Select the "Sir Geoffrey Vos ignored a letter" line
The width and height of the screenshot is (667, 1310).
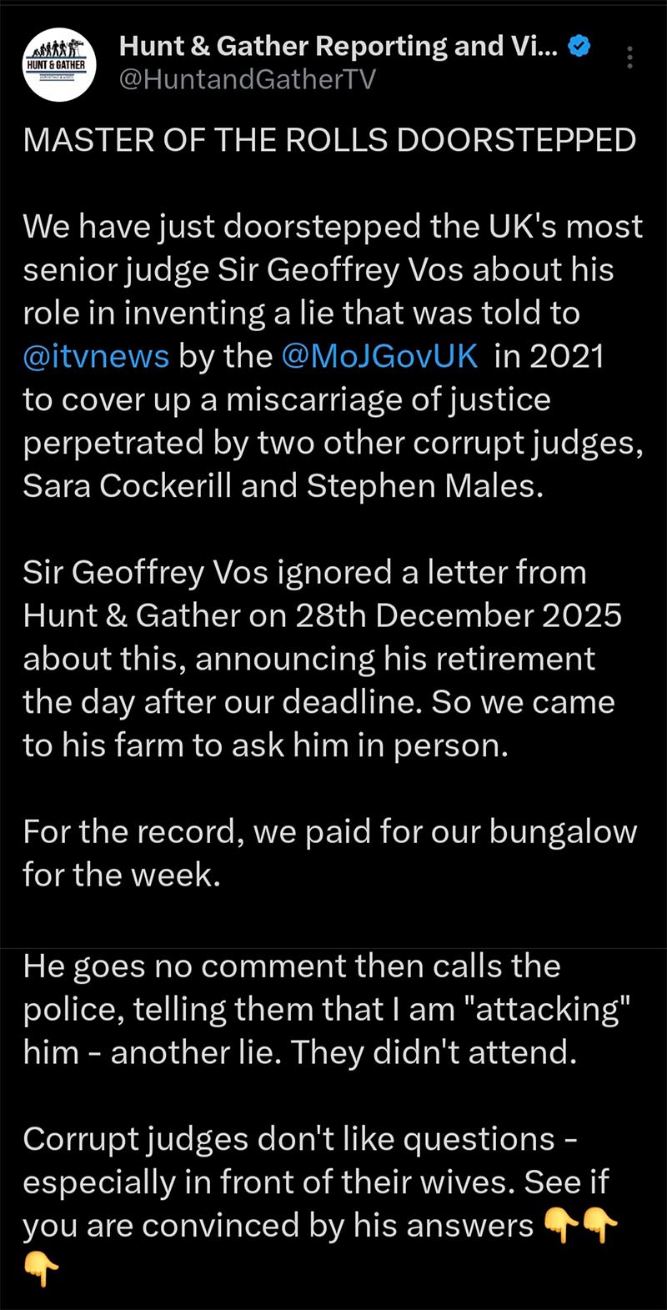tap(304, 573)
